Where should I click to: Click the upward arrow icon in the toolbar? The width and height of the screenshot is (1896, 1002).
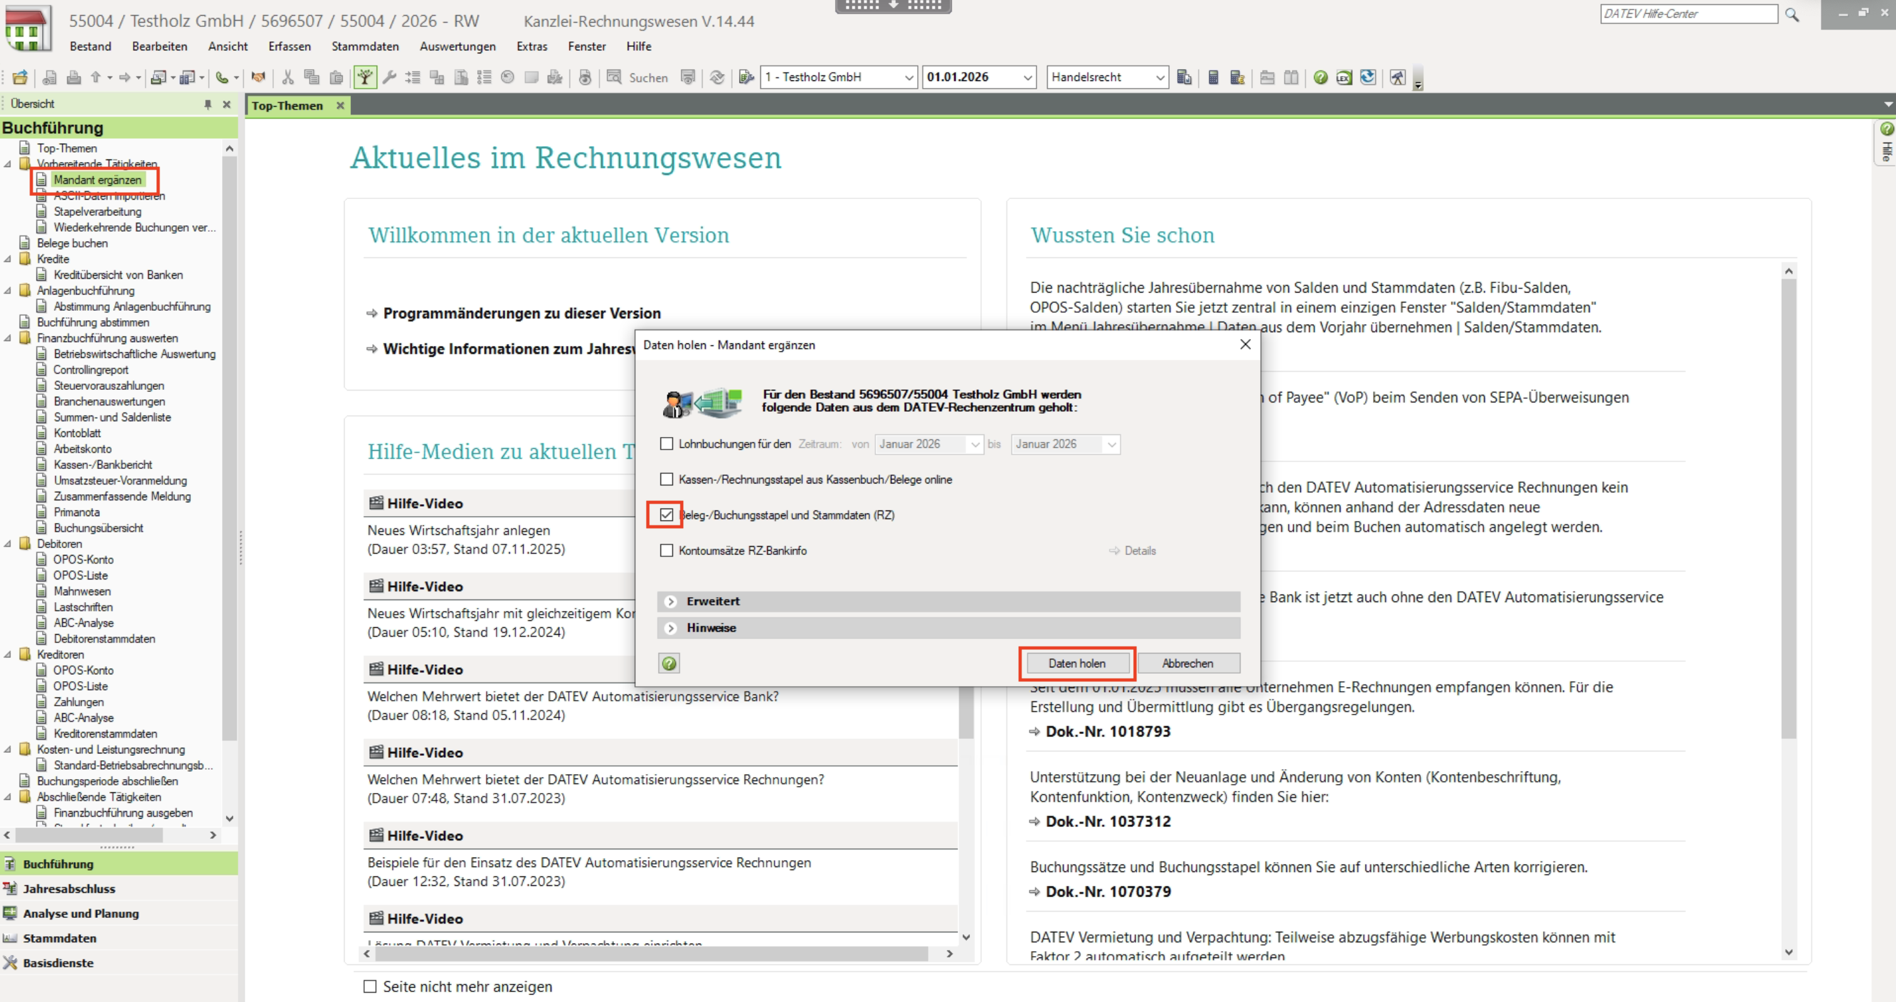pos(95,77)
